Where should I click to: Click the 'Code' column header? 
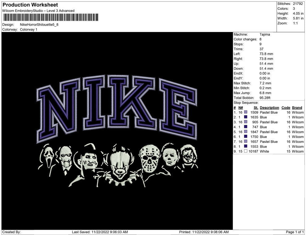pyautogui.click(x=286, y=107)
